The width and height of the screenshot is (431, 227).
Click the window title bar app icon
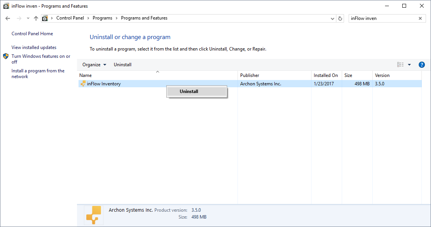click(x=6, y=6)
